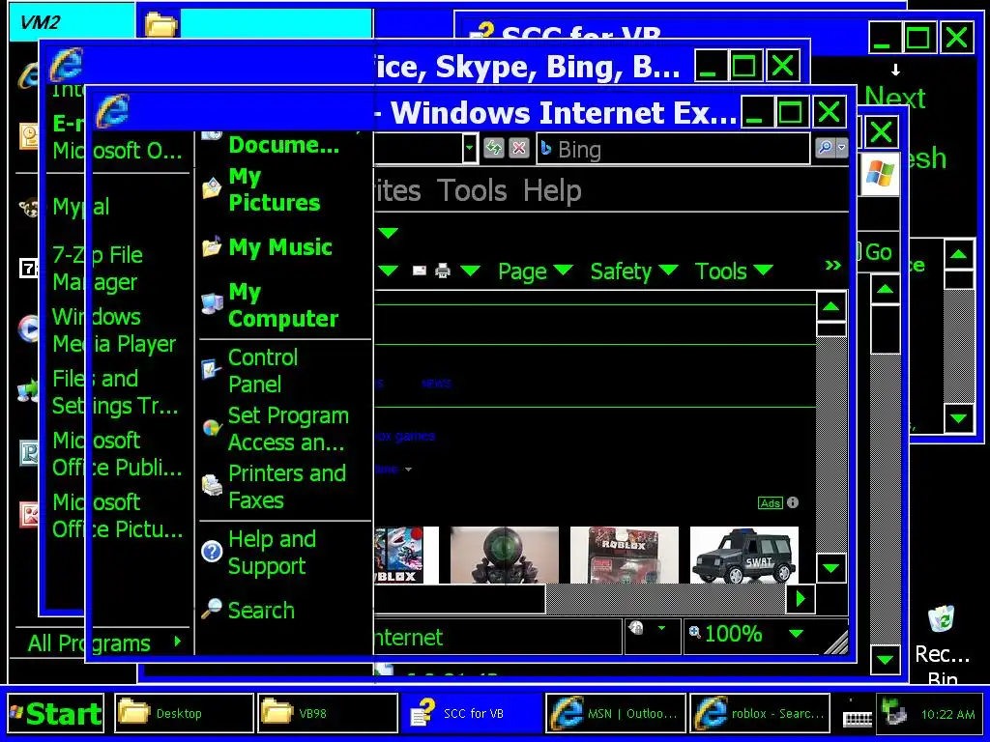
Task: Switch to SCC for VB taskbar button
Action: tap(472, 714)
